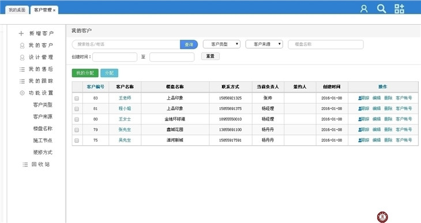This screenshot has height=223, width=421.
Task: Open the 装修方式 submenu item
Action: [x=43, y=152]
